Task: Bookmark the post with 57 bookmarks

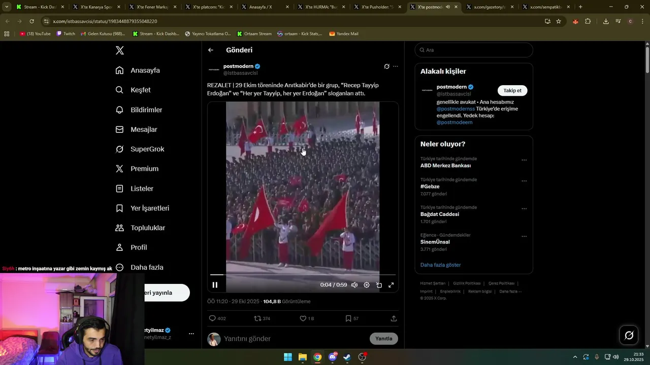Action: tap(348, 318)
